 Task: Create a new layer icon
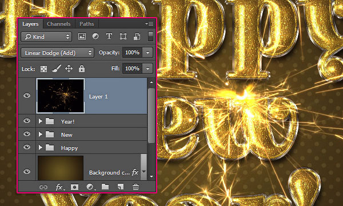(121, 187)
